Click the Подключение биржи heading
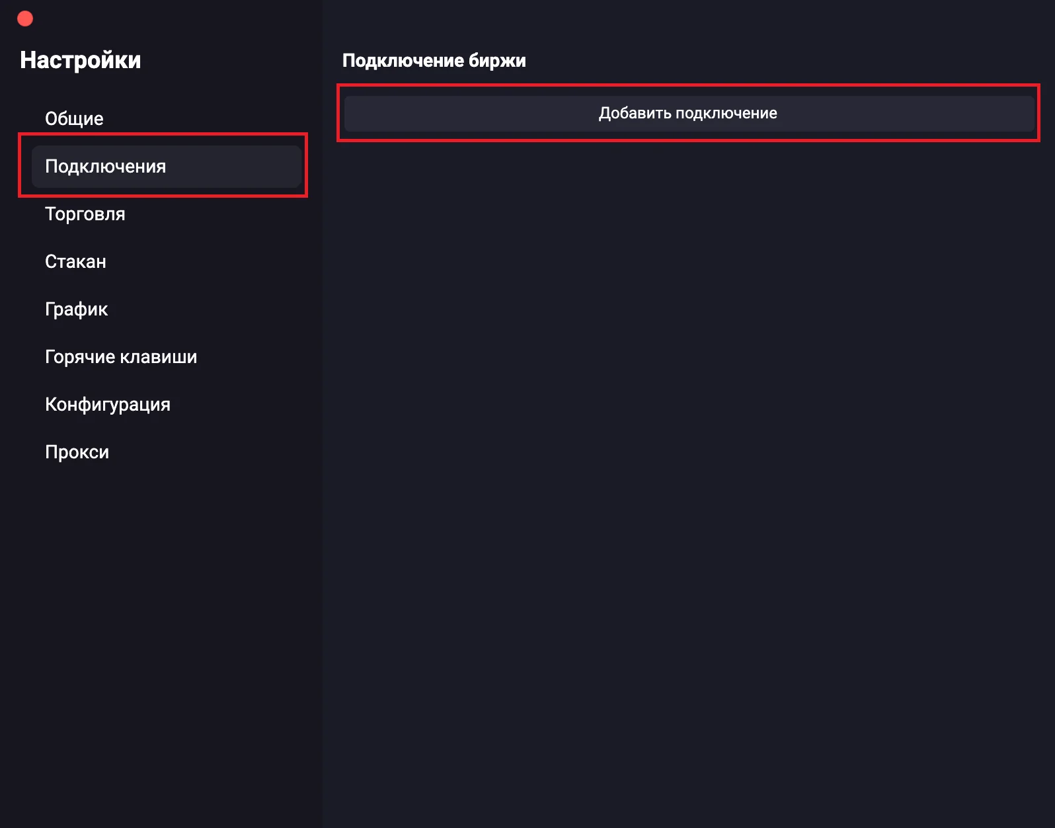 coord(434,61)
